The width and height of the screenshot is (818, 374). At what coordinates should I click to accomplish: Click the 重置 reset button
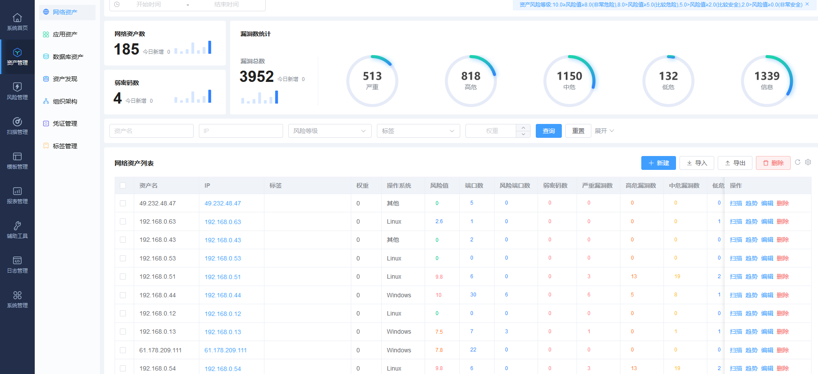pos(578,131)
